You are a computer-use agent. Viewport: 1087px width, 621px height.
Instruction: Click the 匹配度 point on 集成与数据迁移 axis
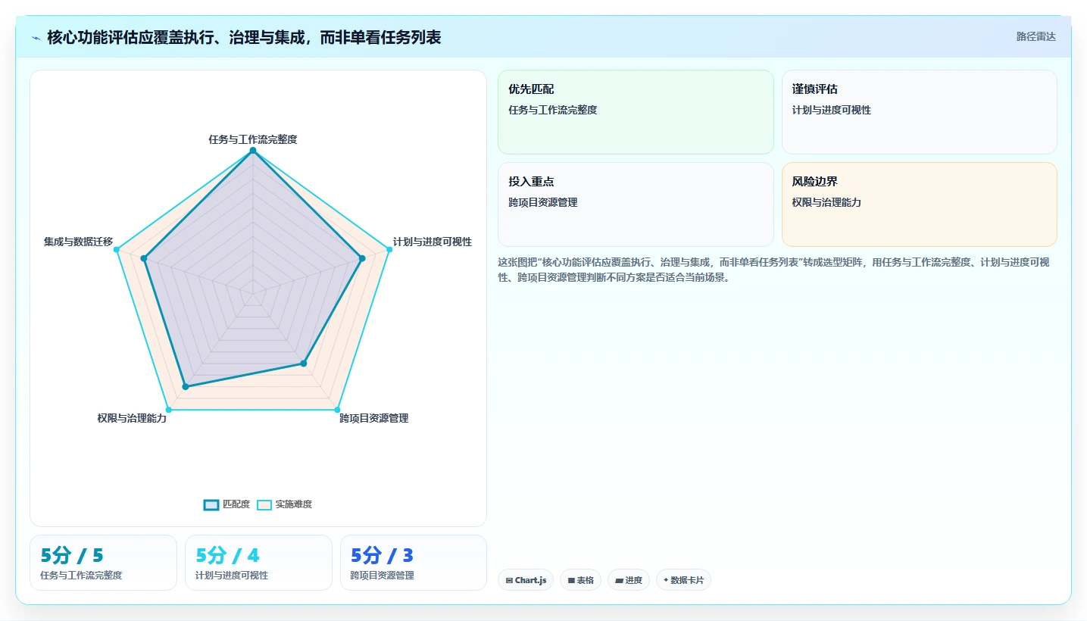(x=144, y=258)
